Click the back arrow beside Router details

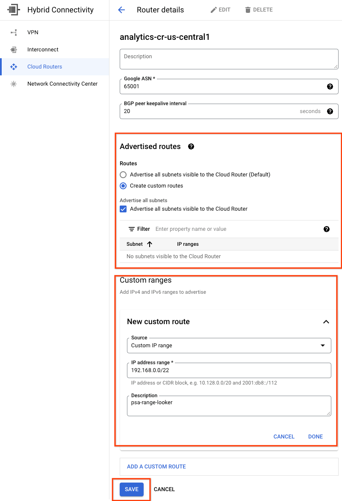(x=121, y=10)
